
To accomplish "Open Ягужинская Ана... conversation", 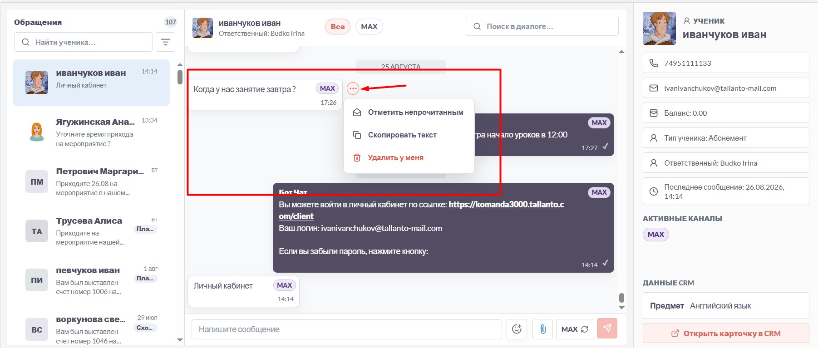I will pos(91,132).
